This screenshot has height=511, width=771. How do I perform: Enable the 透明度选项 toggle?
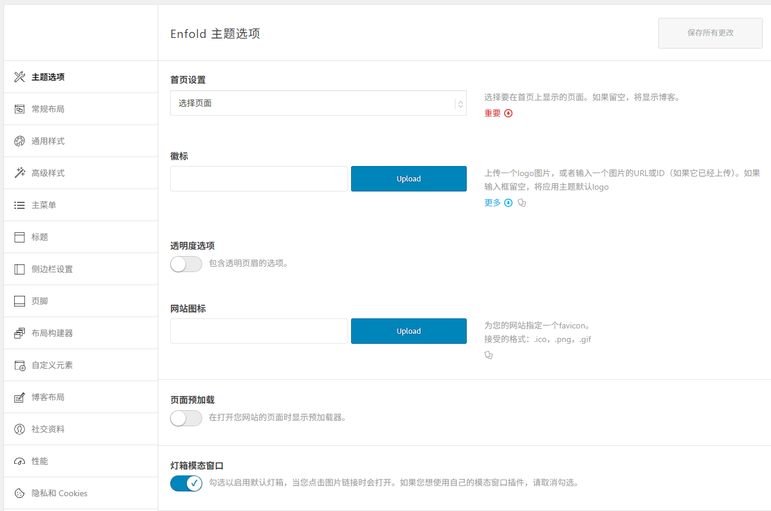pyautogui.click(x=186, y=264)
